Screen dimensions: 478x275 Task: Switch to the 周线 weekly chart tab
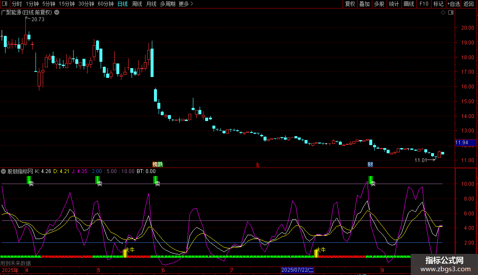coord(137,4)
